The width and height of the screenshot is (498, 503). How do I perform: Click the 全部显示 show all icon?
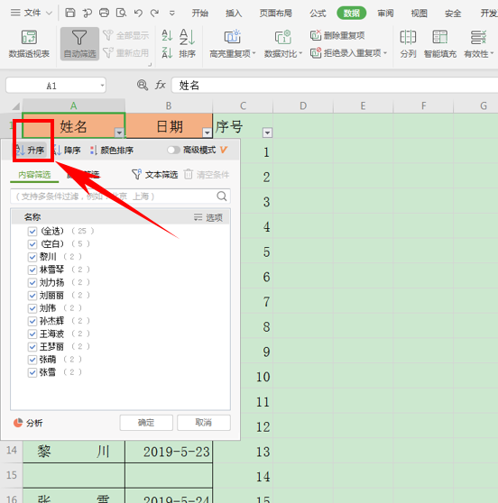click(108, 35)
